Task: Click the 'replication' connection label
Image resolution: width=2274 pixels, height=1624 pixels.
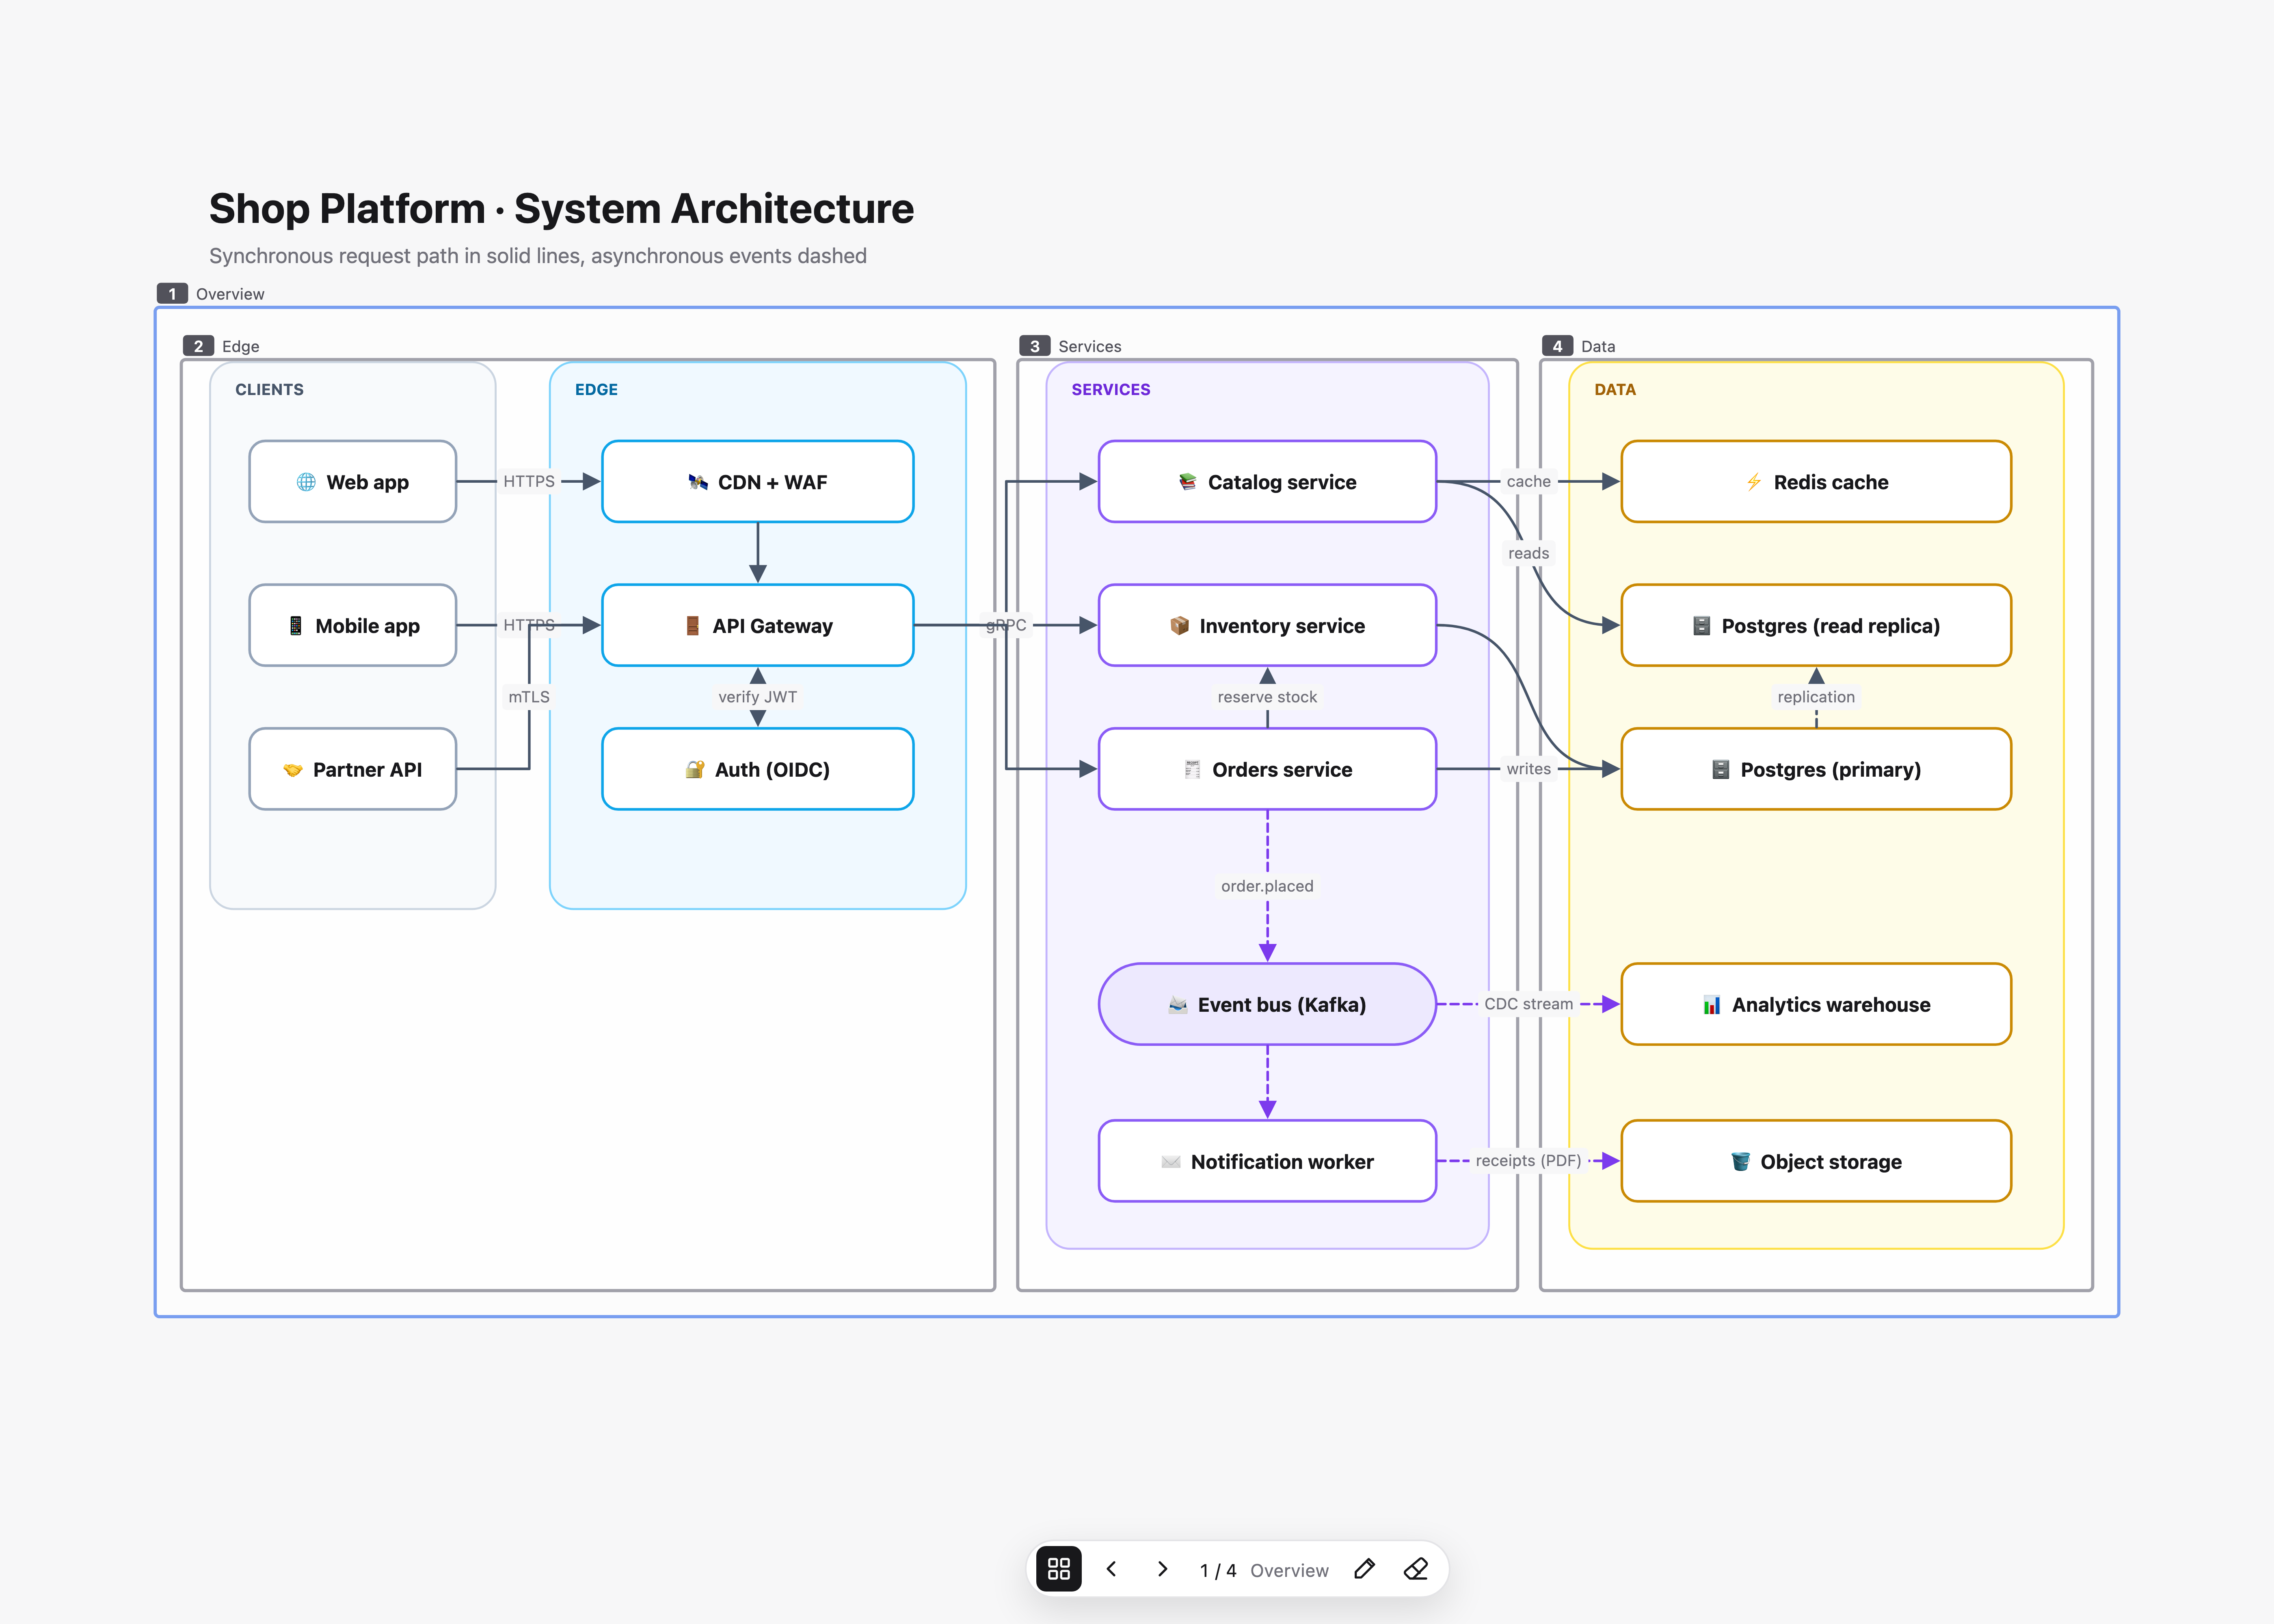Action: tap(1816, 697)
